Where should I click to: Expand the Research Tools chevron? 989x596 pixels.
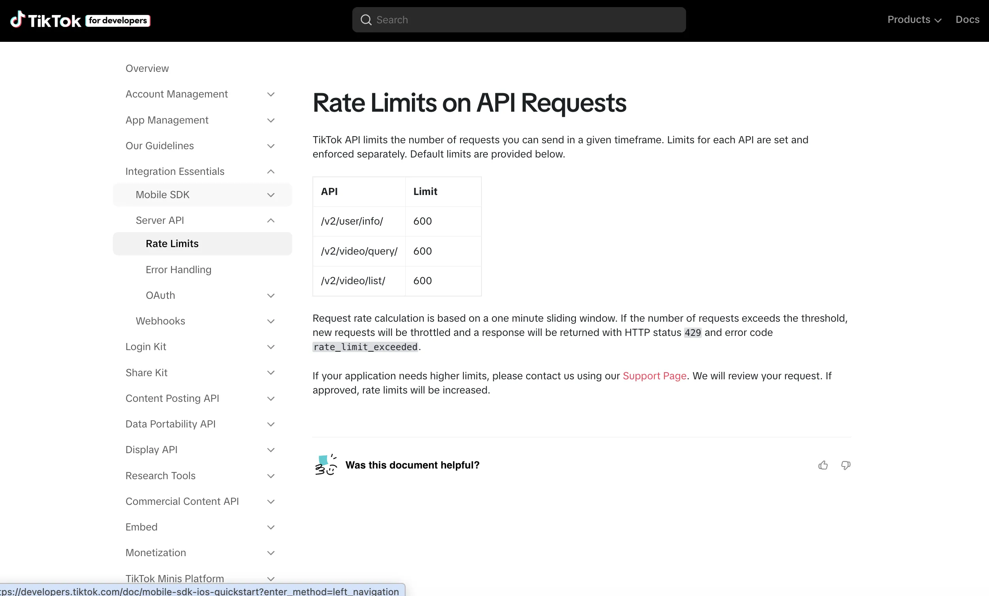click(x=271, y=476)
